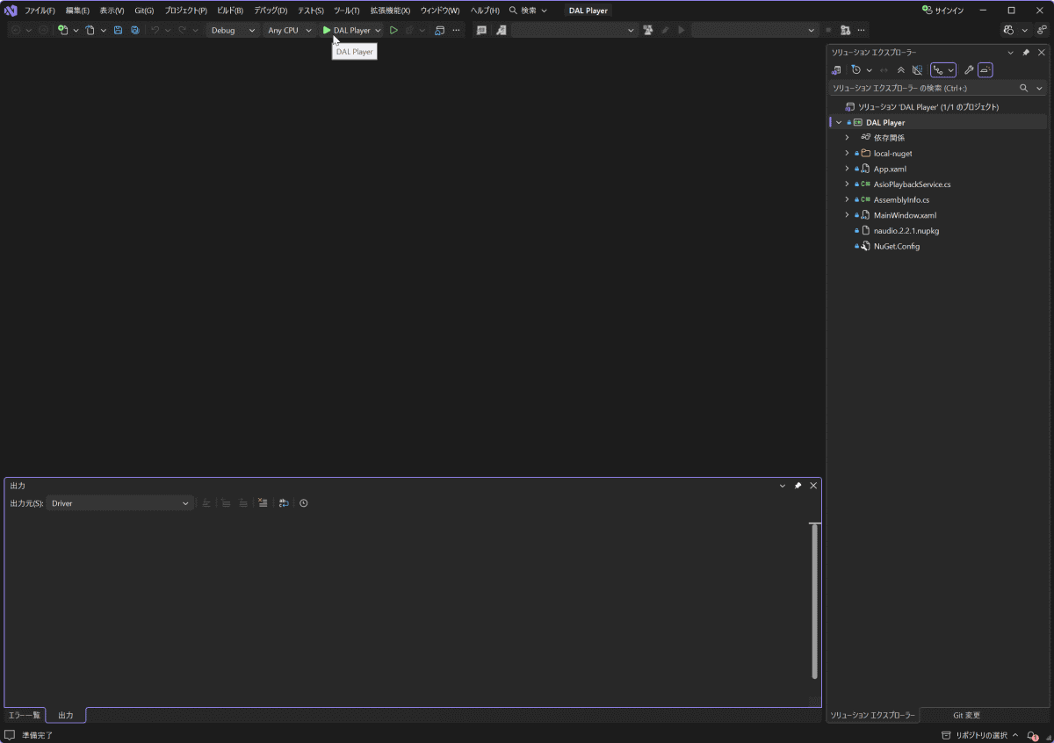Viewport: 1054px width, 743px height.
Task: Switch to the エラー一覧 tab
Action: [x=25, y=715]
